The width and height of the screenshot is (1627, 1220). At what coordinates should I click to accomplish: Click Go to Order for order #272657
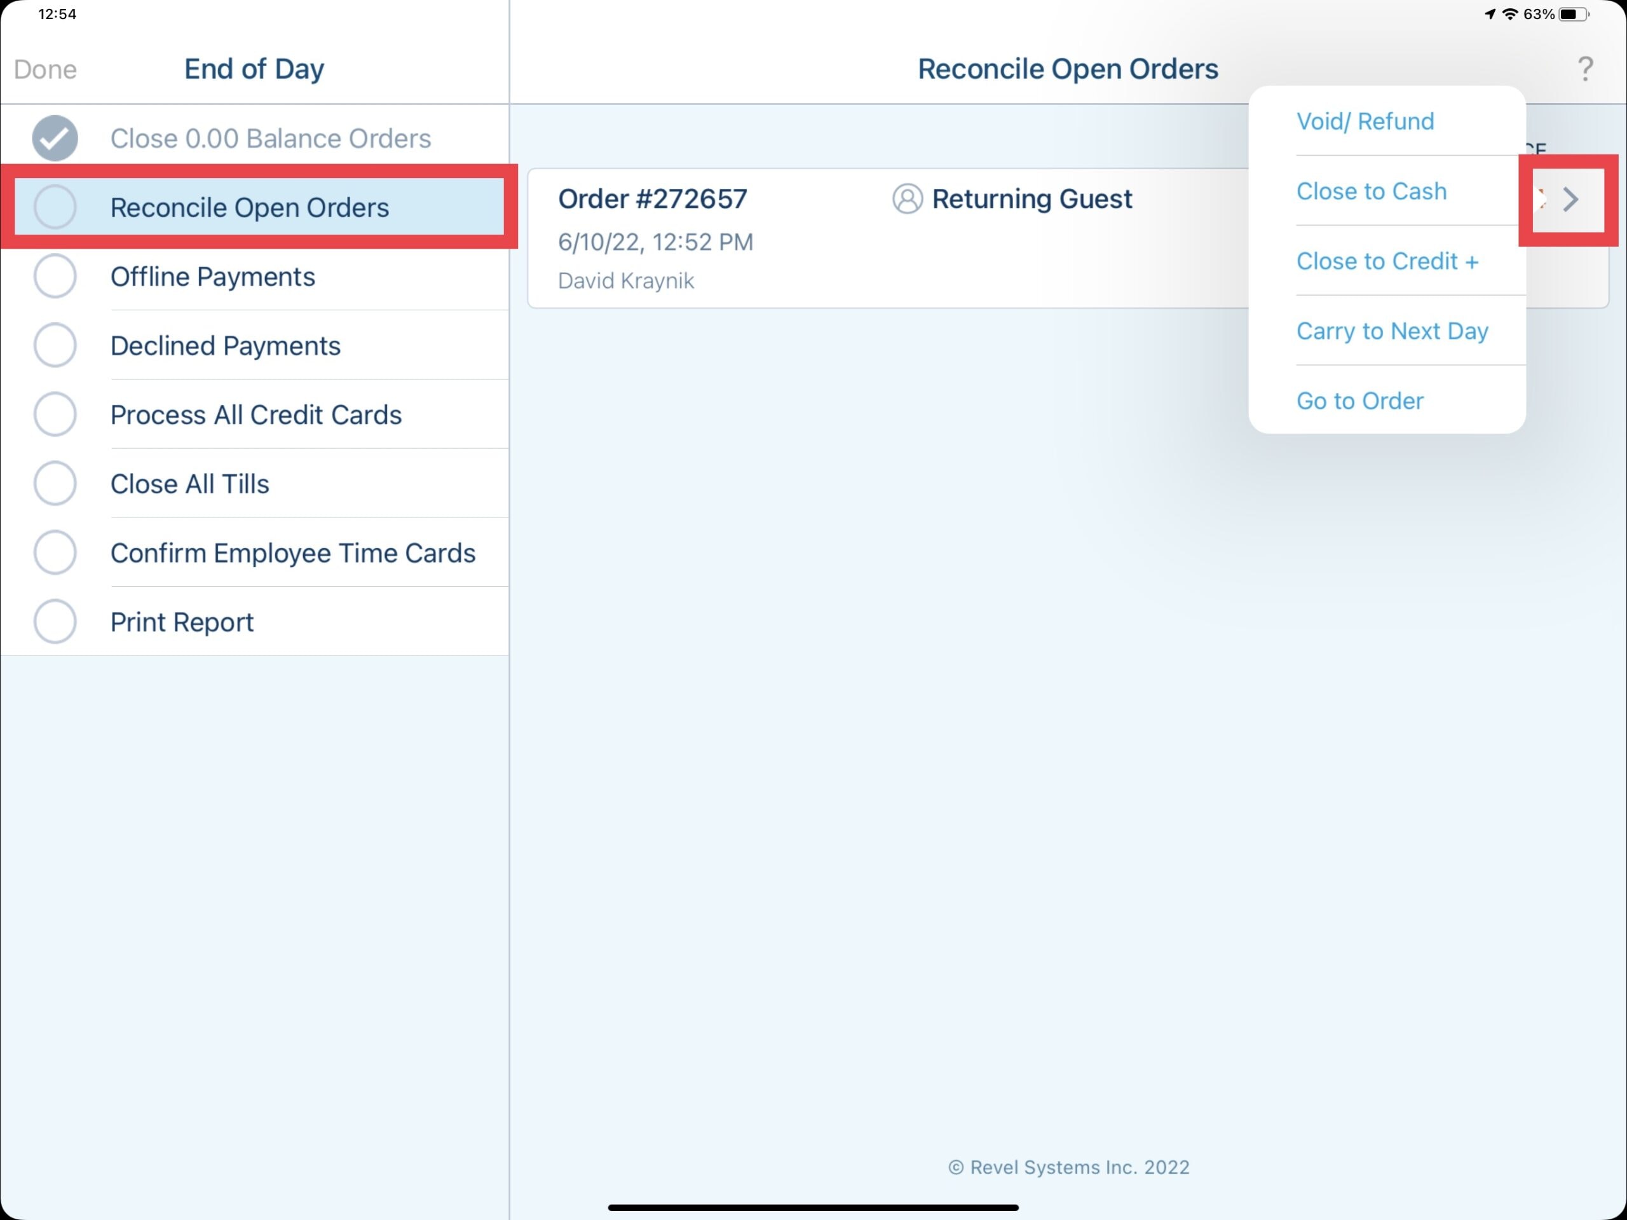(x=1361, y=400)
